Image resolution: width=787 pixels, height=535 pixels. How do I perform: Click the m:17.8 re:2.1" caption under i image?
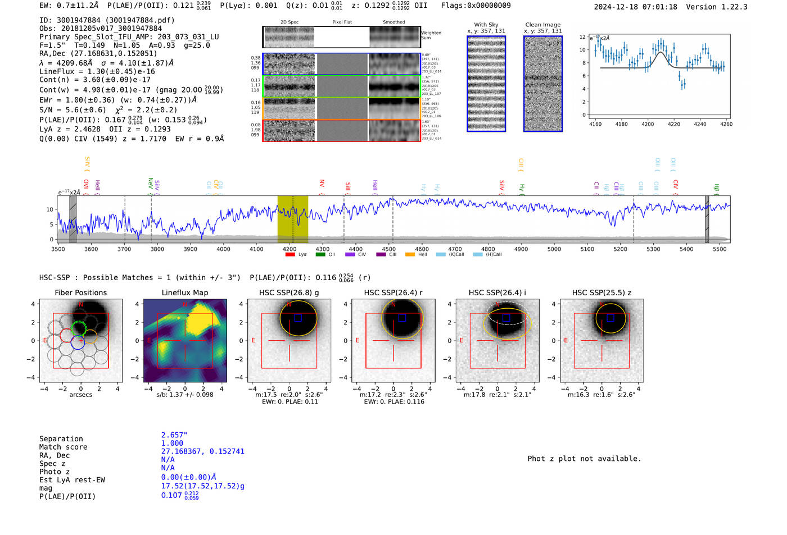coord(497,395)
